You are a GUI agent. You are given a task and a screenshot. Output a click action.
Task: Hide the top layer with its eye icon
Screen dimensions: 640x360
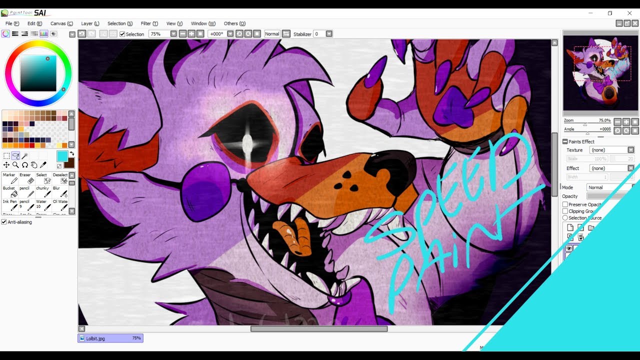point(569,248)
